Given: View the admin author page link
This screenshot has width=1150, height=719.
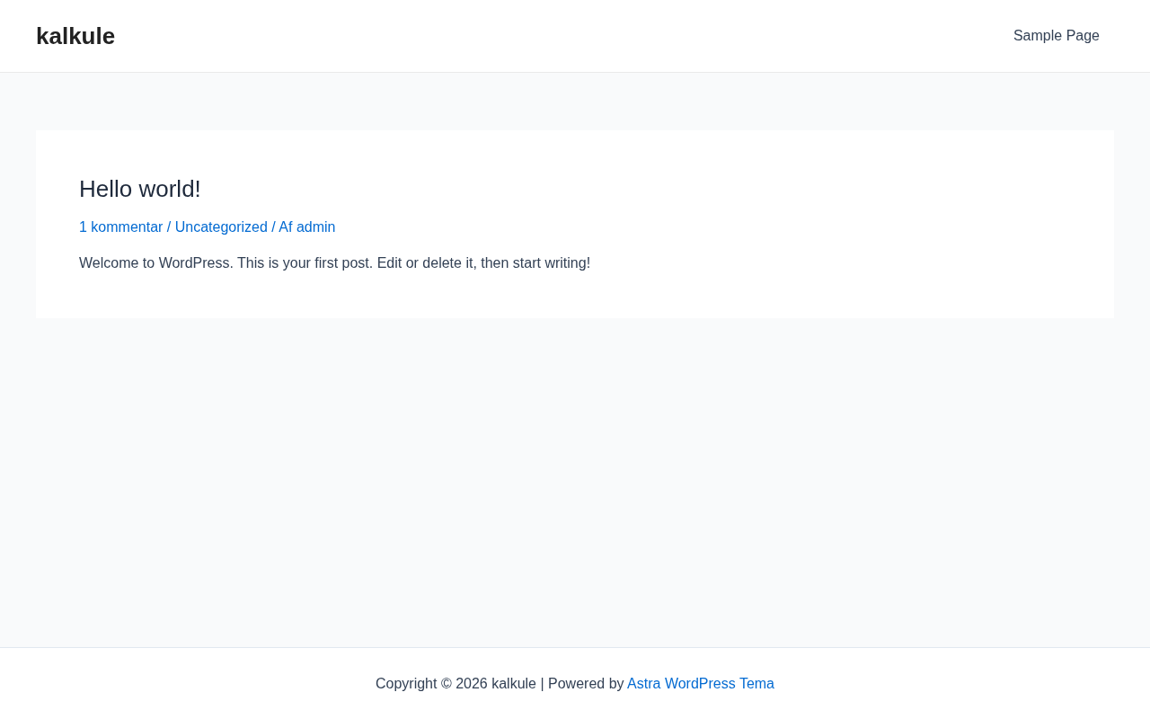Looking at the screenshot, I should coord(315,227).
